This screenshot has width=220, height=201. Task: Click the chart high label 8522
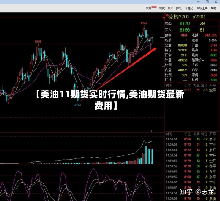(144, 23)
